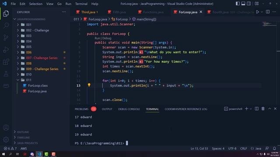Screen dimensions: 280x157
Task: Toggle Primary Side Bar layout
Action: (238, 3)
